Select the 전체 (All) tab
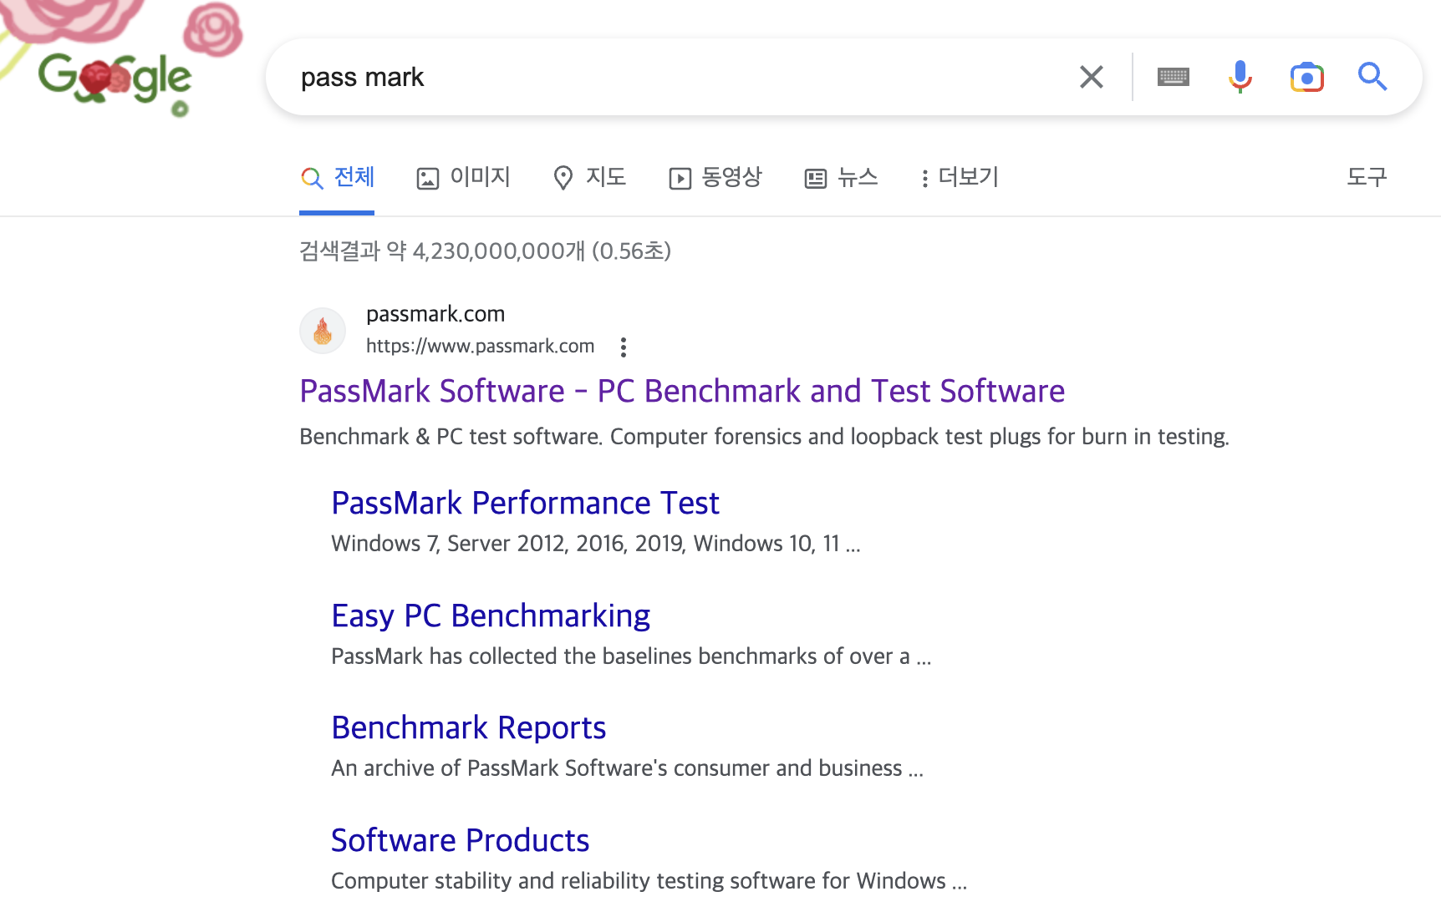This screenshot has height=912, width=1441. [337, 177]
